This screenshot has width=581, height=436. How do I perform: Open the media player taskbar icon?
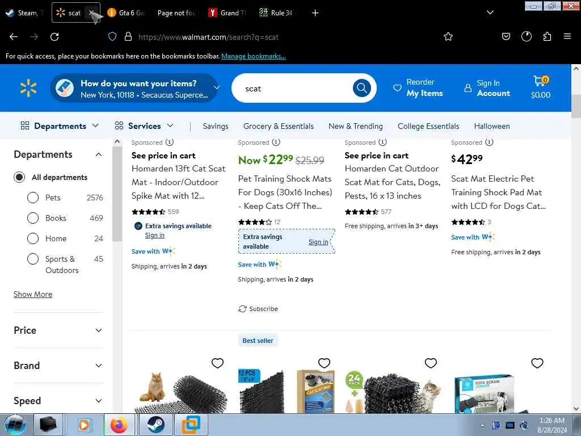pyautogui.click(x=84, y=425)
